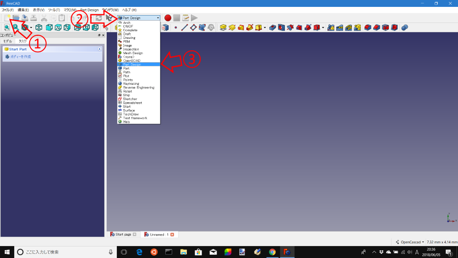Create a datum plane
The width and height of the screenshot is (458, 258).
click(193, 27)
